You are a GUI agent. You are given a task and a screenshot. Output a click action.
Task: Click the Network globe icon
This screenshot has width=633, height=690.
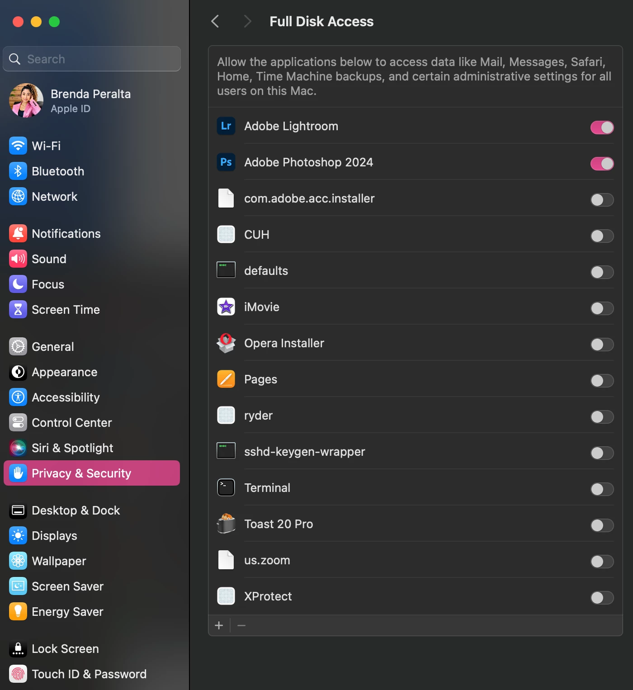coord(18,196)
